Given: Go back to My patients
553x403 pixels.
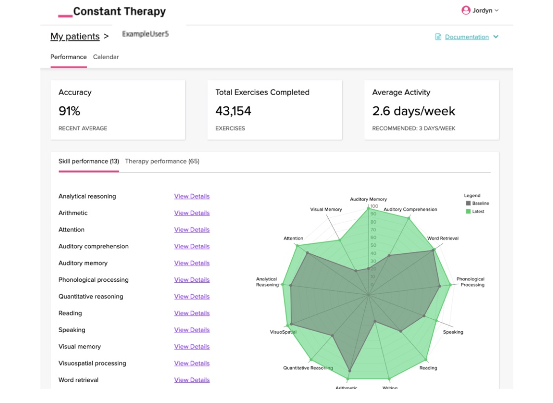Looking at the screenshot, I should 75,36.
